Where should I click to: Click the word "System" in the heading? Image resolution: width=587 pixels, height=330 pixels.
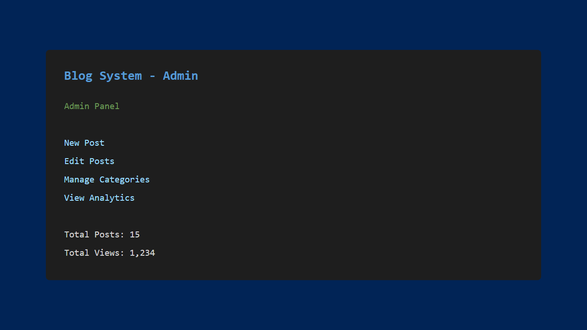[121, 76]
